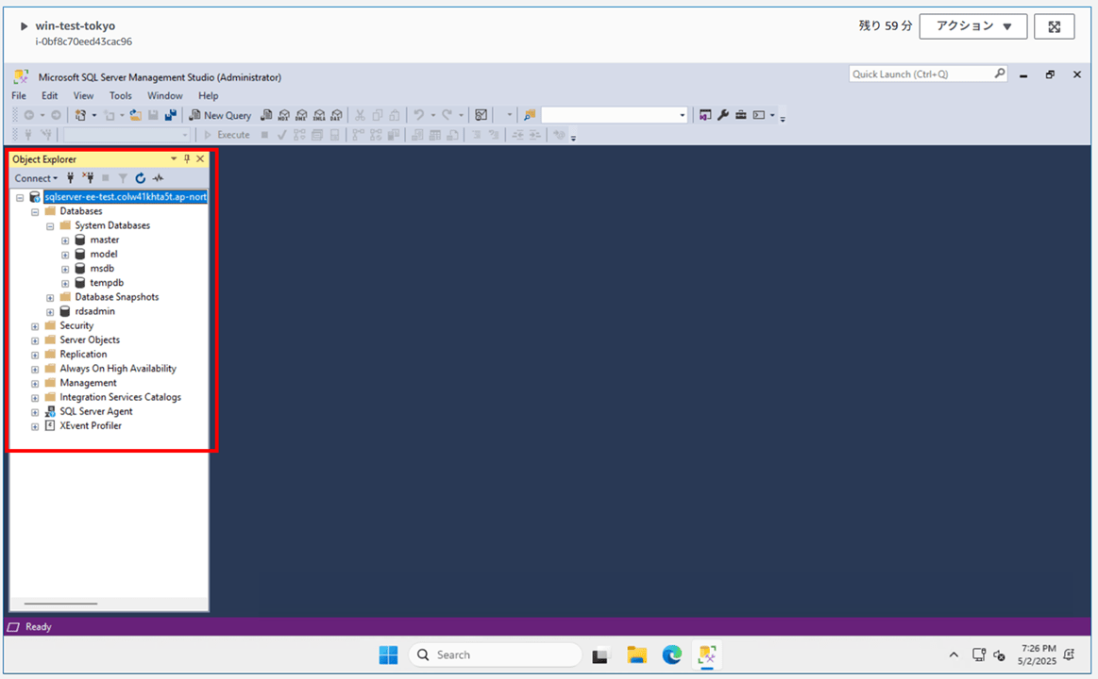This screenshot has width=1098, height=679.
Task: Click the taskbar Search box
Action: pos(495,655)
